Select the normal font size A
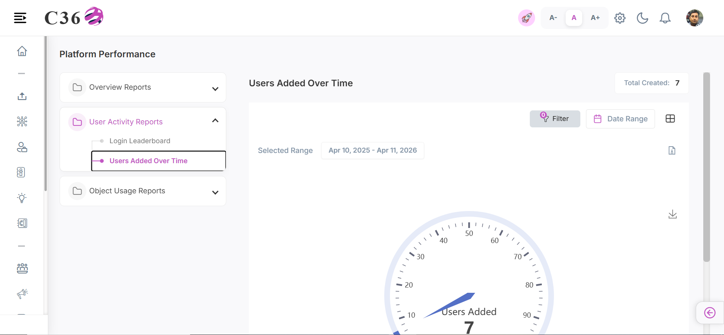Screen dimensions: 724x335 pos(574,18)
